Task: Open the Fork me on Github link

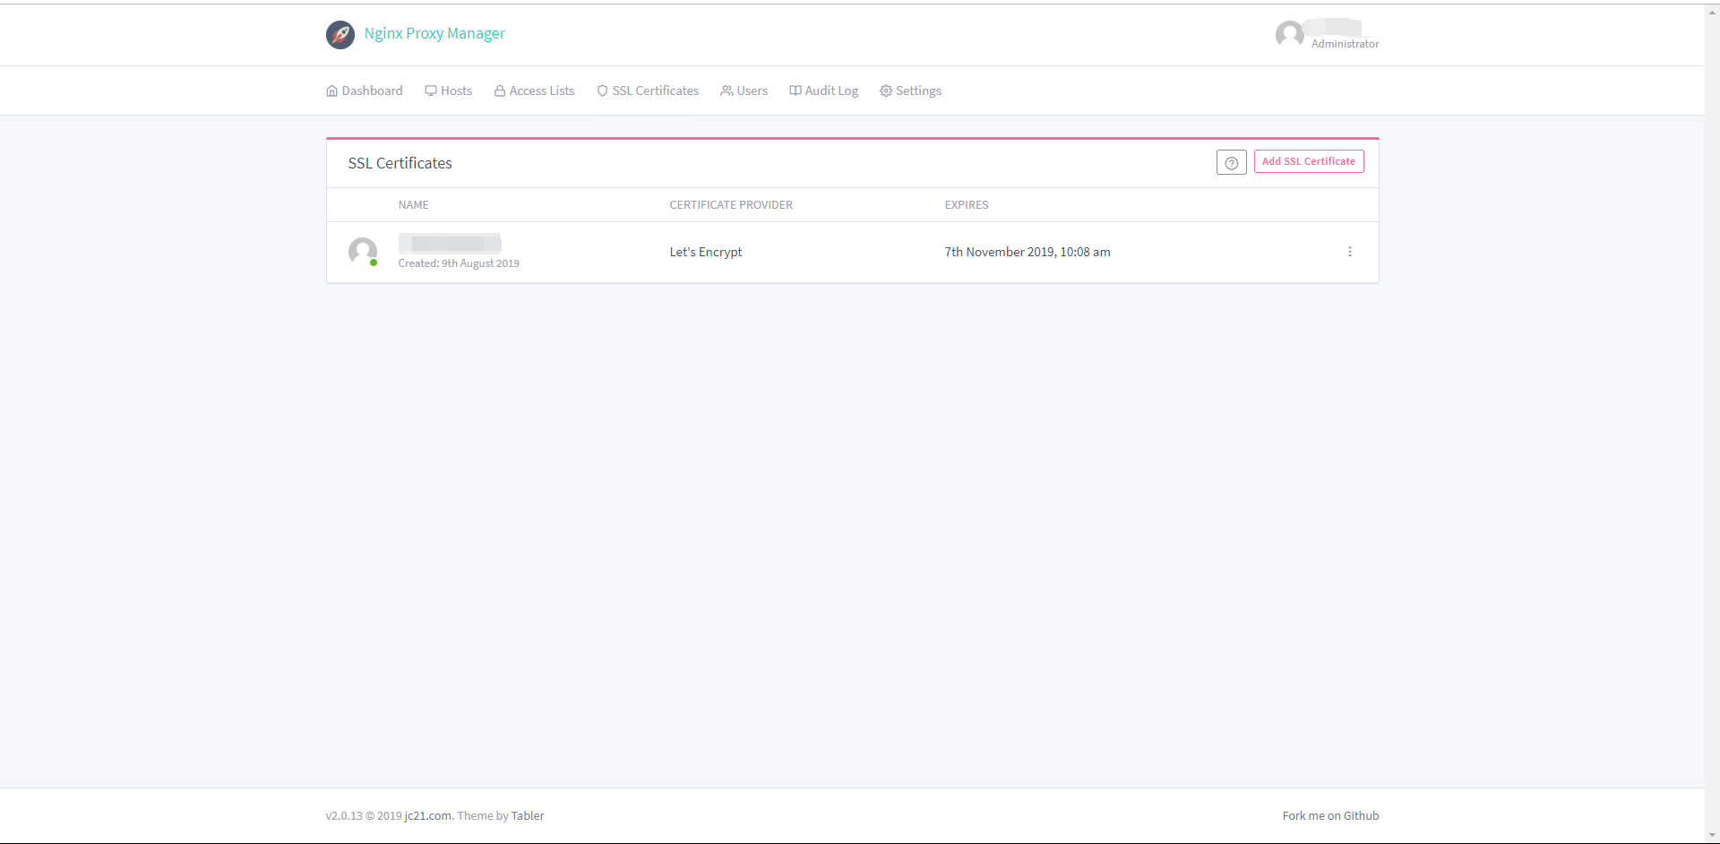Action: point(1330,815)
